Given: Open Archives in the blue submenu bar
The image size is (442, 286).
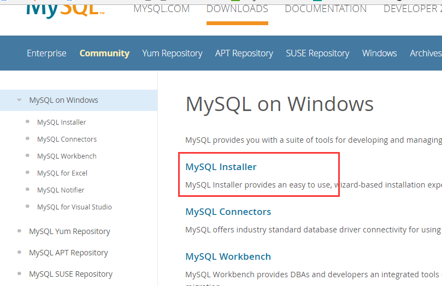Looking at the screenshot, I should pyautogui.click(x=426, y=53).
